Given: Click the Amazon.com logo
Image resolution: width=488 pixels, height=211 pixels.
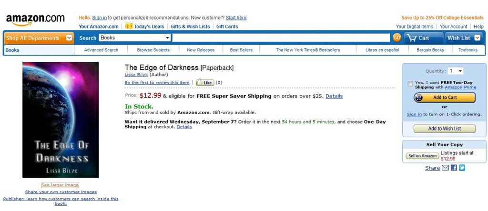Looking at the screenshot, I should 35,19.
